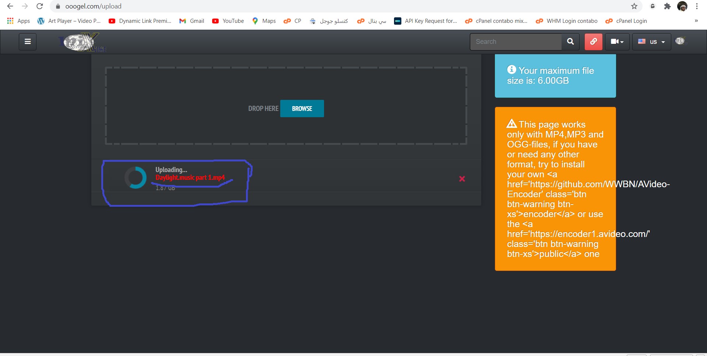Screen dimensions: 707x356
Task: Open the WHM Login contabo bookmark
Action: [567, 21]
